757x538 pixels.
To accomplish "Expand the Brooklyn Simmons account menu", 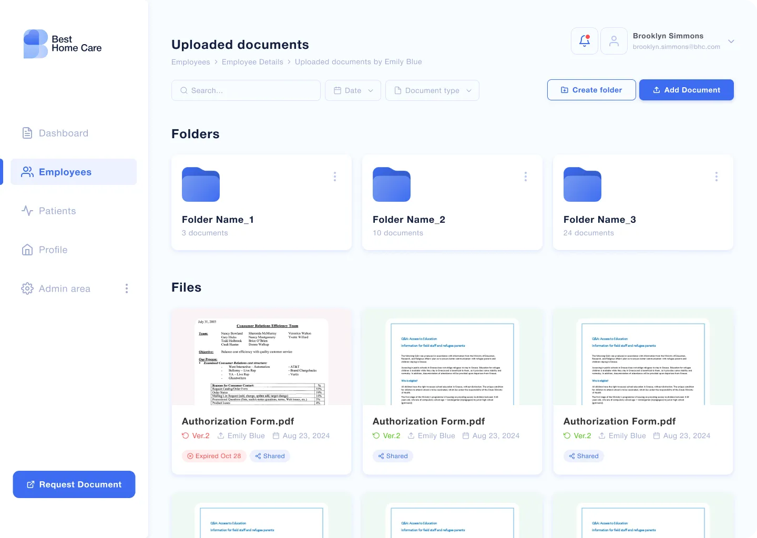I will [731, 41].
